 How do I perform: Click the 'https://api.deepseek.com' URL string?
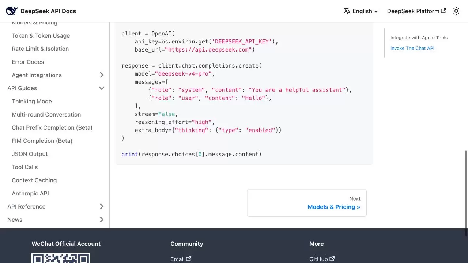[208, 50]
